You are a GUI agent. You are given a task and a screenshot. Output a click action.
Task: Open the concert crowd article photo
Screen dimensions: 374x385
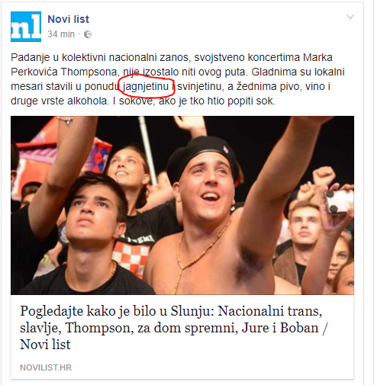coord(182,205)
